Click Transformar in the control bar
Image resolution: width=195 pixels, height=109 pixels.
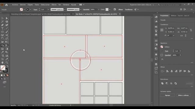(x=129, y=9)
